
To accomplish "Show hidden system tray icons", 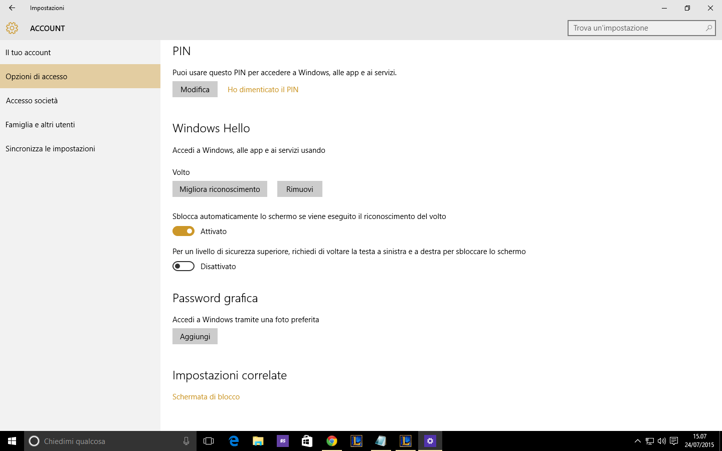I will pyautogui.click(x=638, y=441).
